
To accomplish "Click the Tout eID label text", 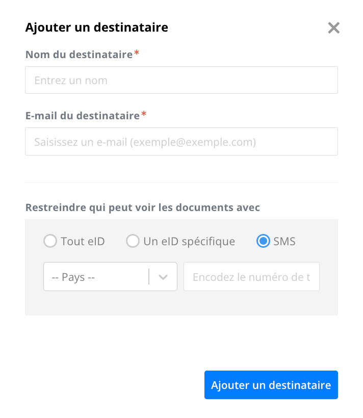I will 83,241.
